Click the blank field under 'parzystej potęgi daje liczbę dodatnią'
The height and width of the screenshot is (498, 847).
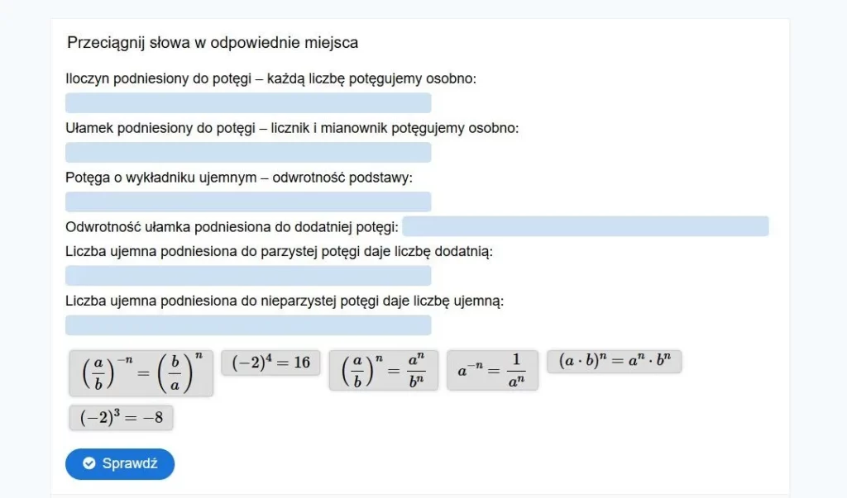tap(248, 276)
